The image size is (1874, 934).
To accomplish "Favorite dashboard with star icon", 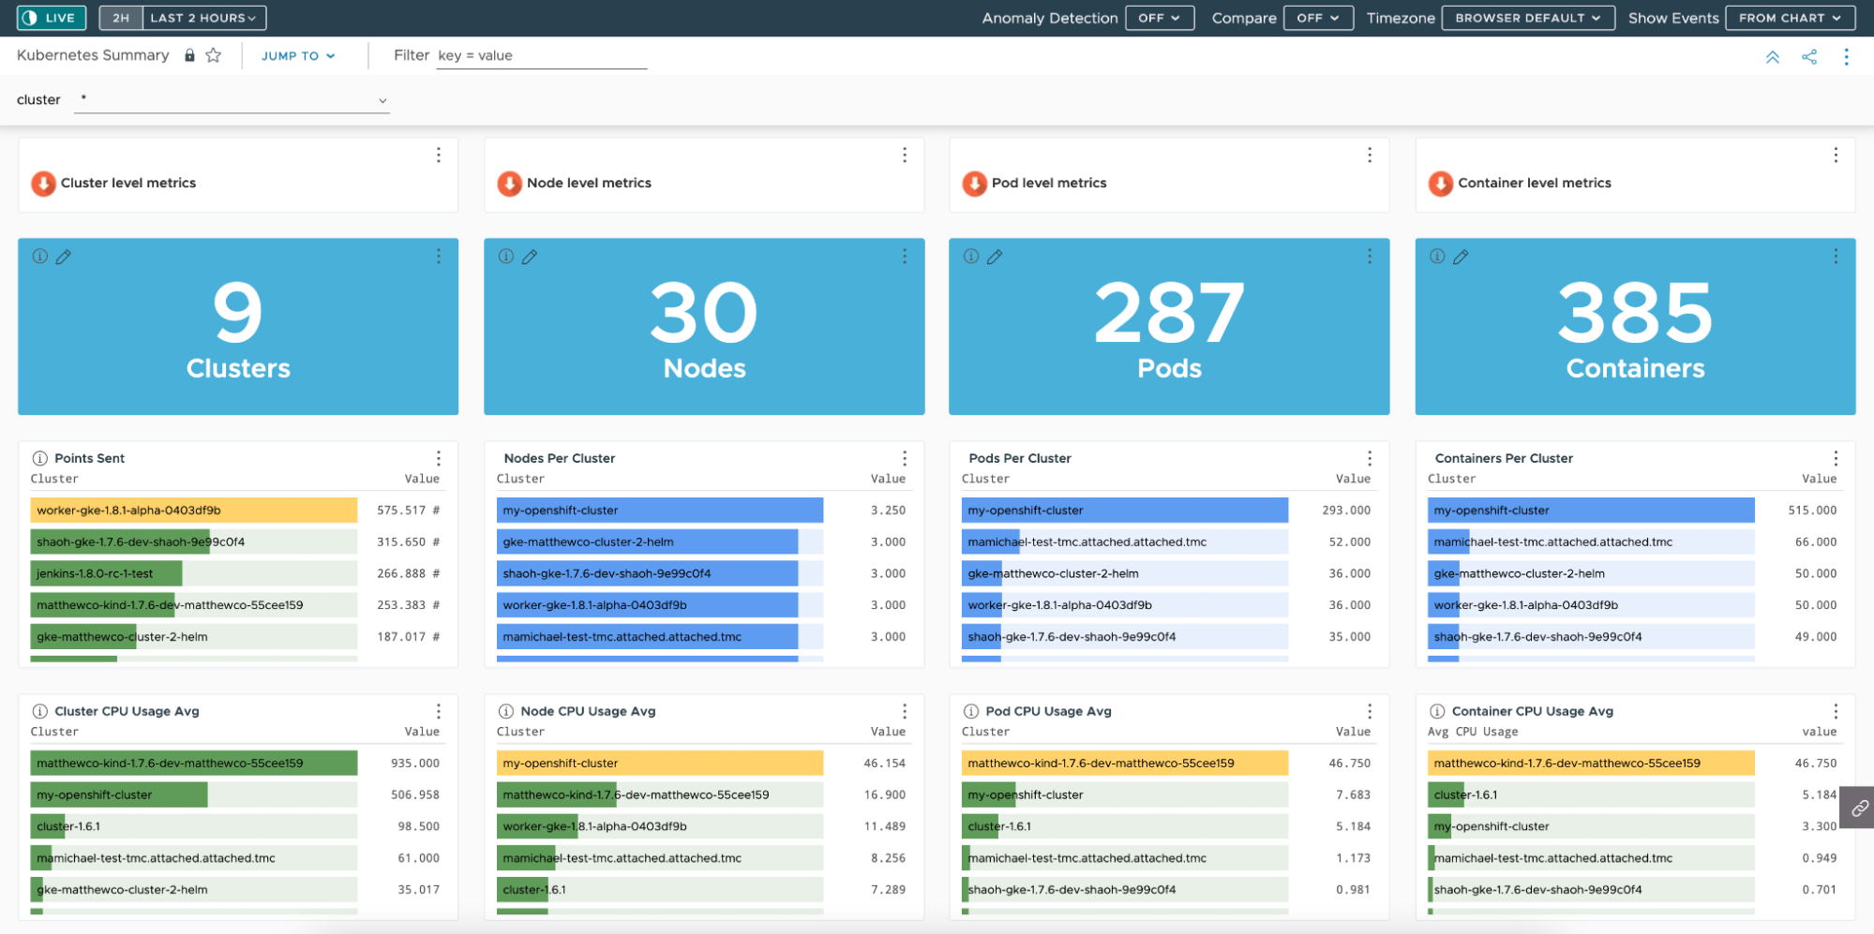I will click(x=214, y=55).
